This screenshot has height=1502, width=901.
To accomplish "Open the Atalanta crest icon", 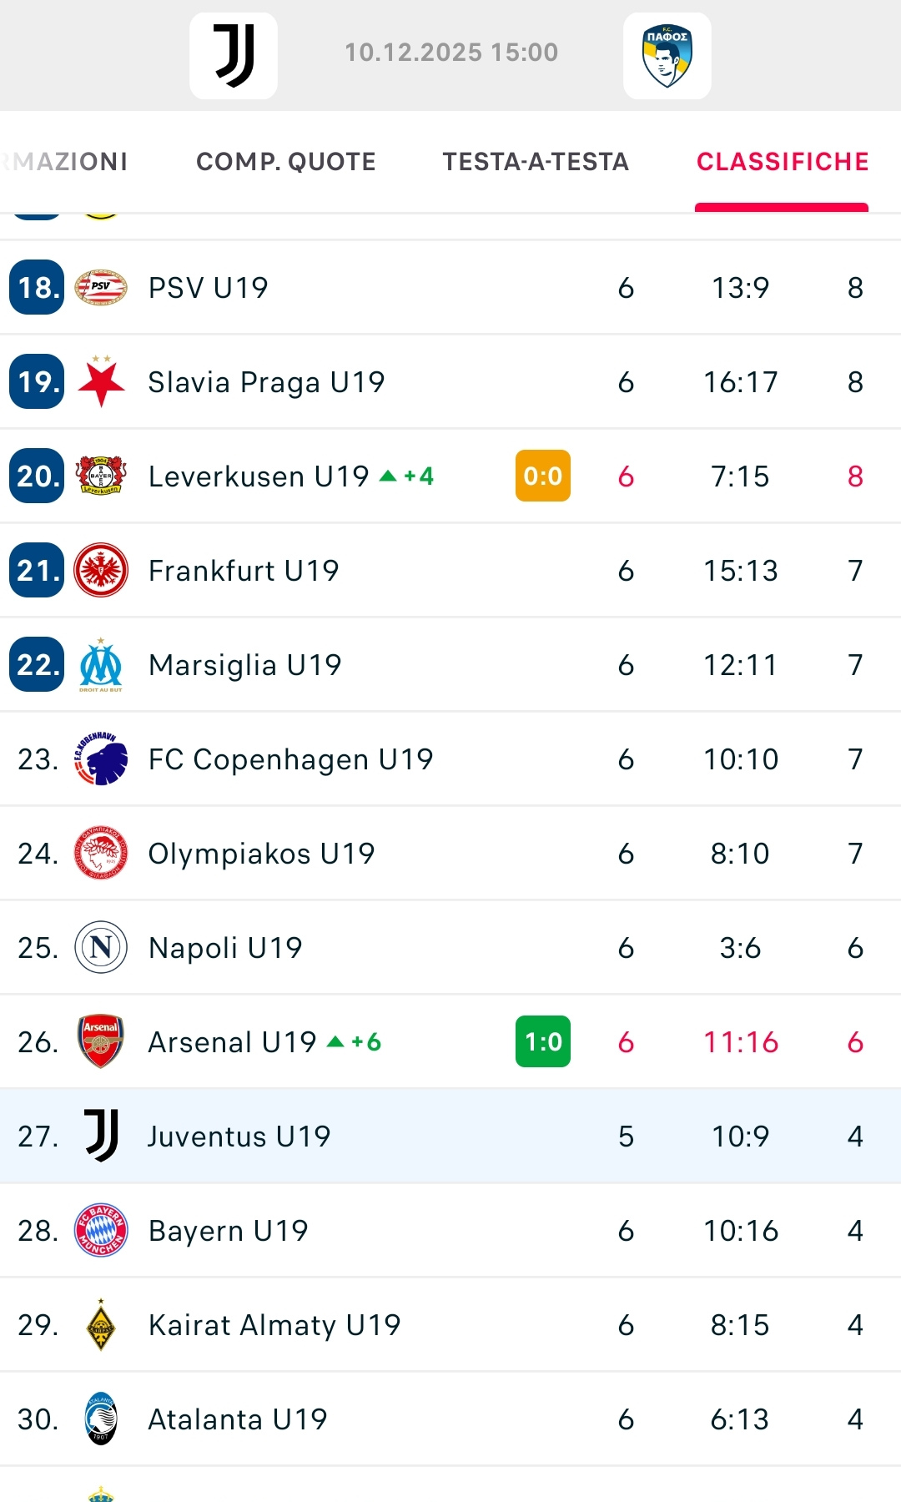I will point(101,1419).
